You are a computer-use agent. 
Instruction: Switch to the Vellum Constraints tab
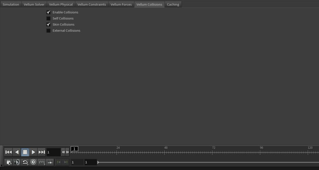(91, 4)
